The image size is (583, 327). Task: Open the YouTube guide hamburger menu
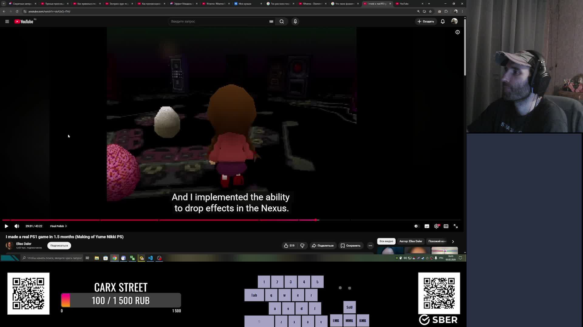click(x=7, y=21)
